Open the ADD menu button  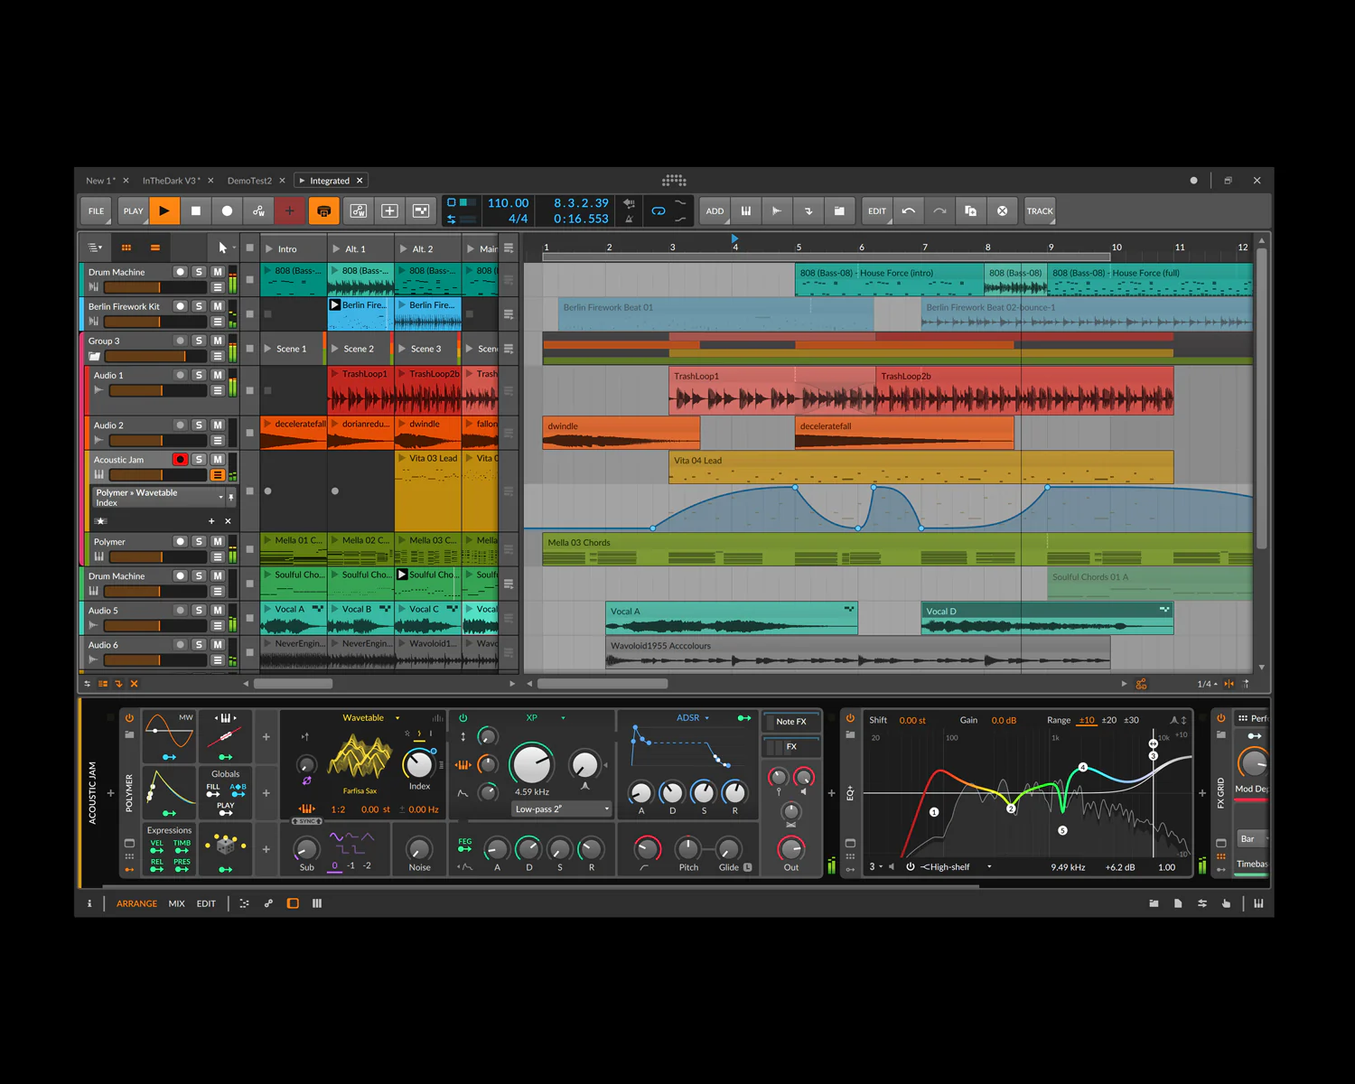tap(715, 210)
